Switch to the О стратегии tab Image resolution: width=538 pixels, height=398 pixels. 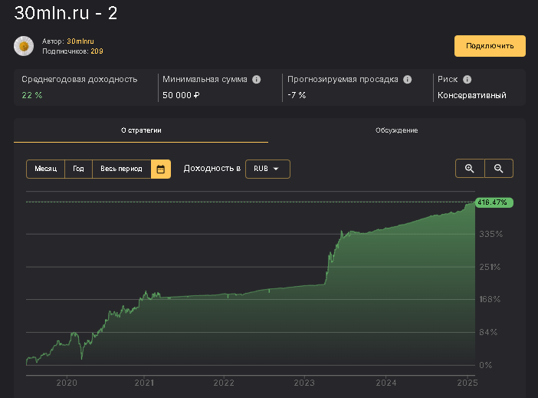tap(141, 130)
